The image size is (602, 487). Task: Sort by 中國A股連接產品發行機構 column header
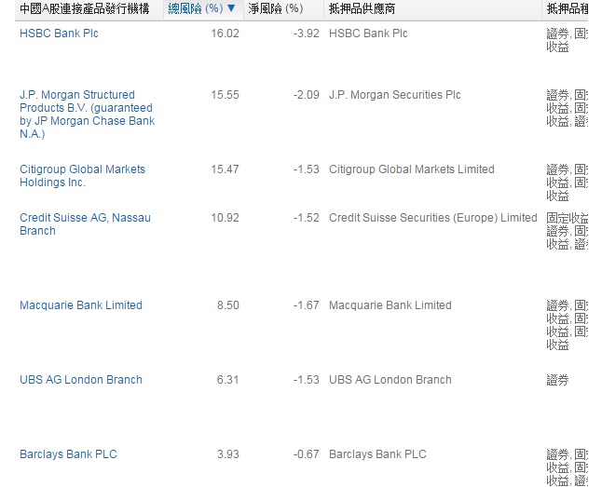click(84, 9)
